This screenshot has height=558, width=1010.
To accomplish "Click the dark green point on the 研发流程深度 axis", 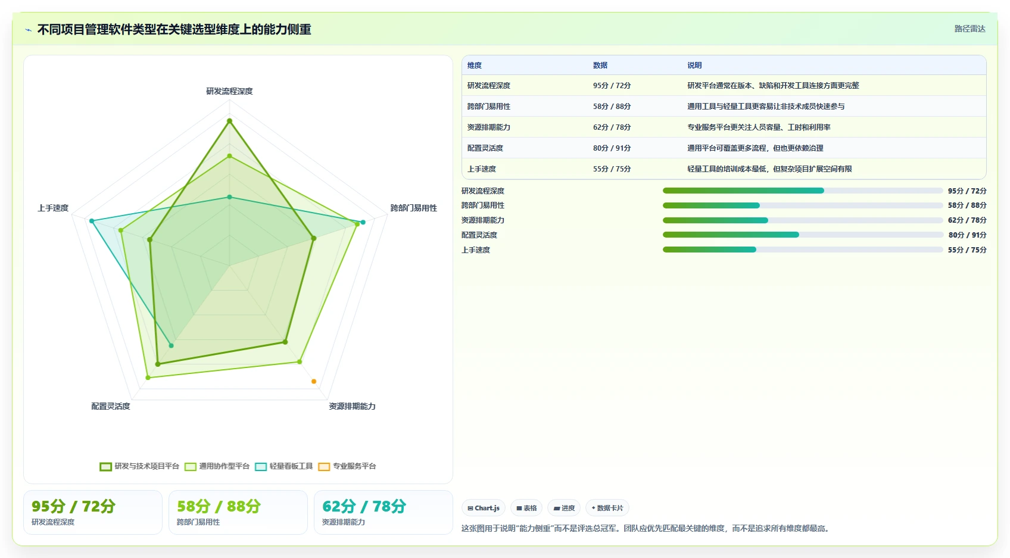I will pyautogui.click(x=229, y=121).
